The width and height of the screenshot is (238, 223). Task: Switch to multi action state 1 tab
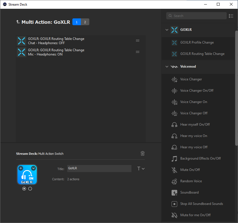(x=77, y=22)
